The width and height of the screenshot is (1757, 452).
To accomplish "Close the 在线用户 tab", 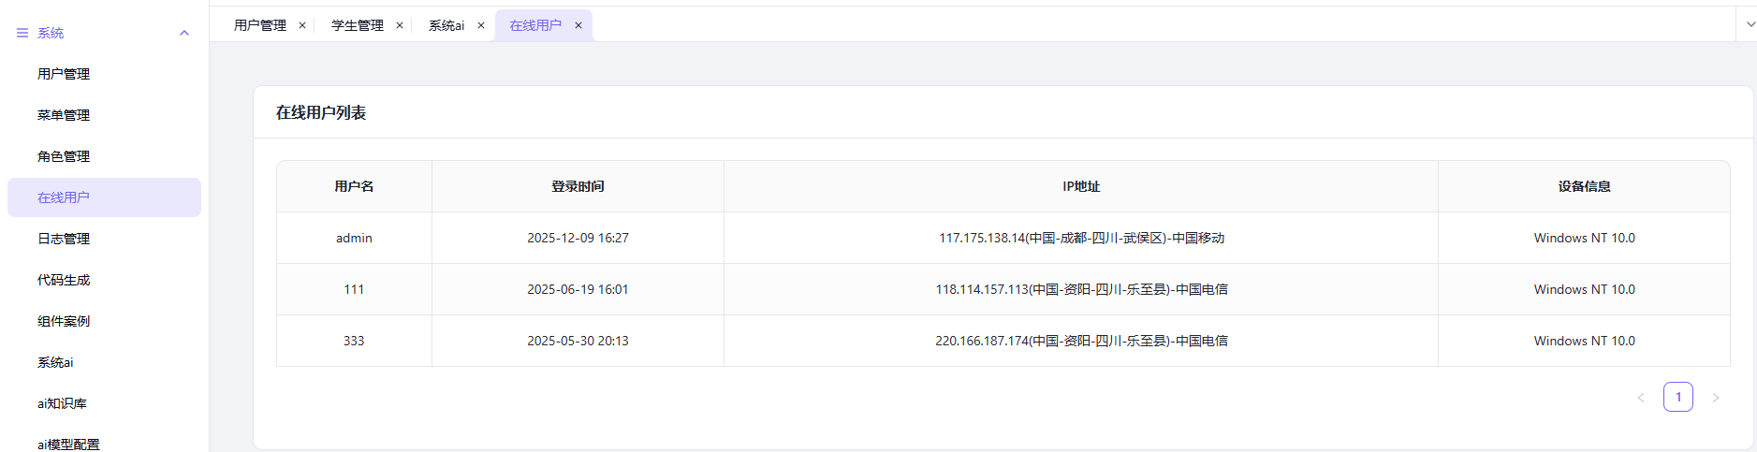I will tap(578, 25).
